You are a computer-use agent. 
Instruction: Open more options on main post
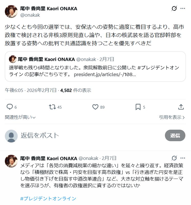[183, 8]
